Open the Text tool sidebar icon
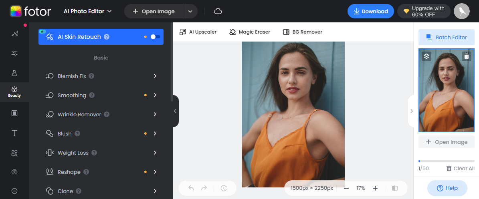 pyautogui.click(x=14, y=133)
